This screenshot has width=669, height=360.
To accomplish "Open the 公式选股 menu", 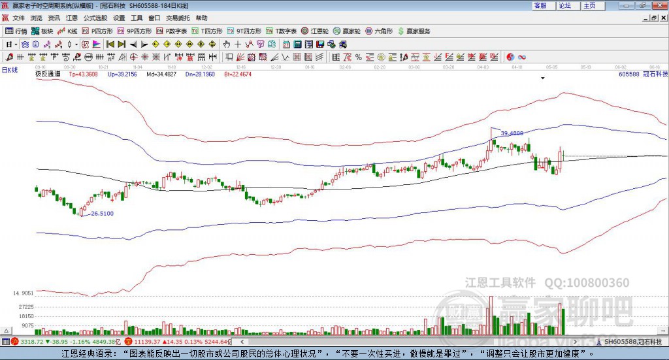I will pyautogui.click(x=95, y=18).
